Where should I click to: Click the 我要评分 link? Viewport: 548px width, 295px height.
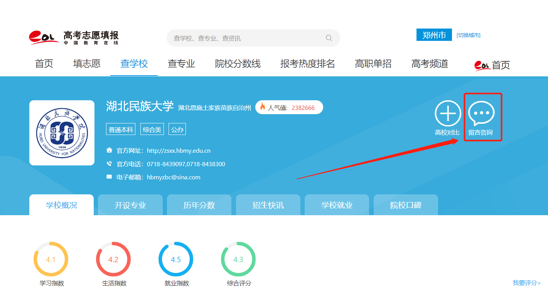(526, 283)
